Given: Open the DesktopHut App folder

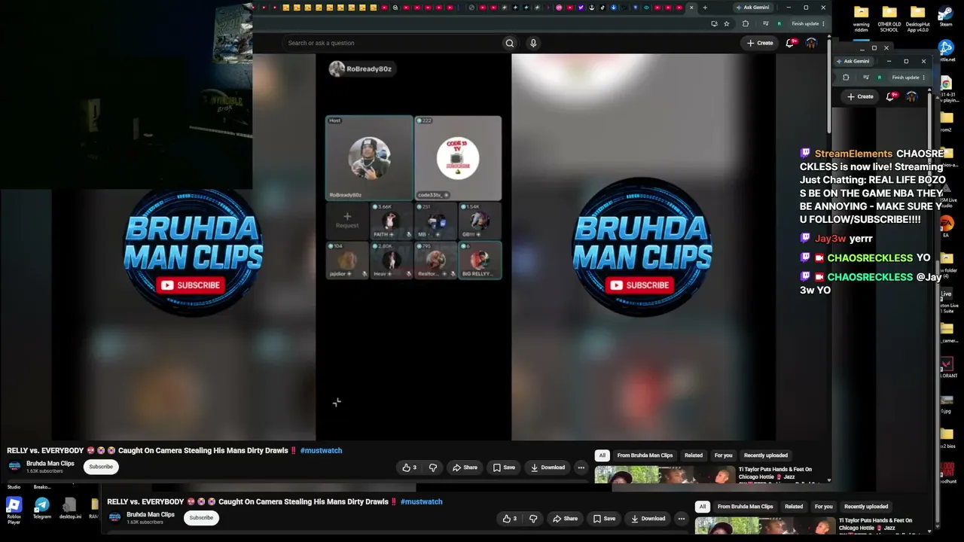Looking at the screenshot, I should click(917, 18).
